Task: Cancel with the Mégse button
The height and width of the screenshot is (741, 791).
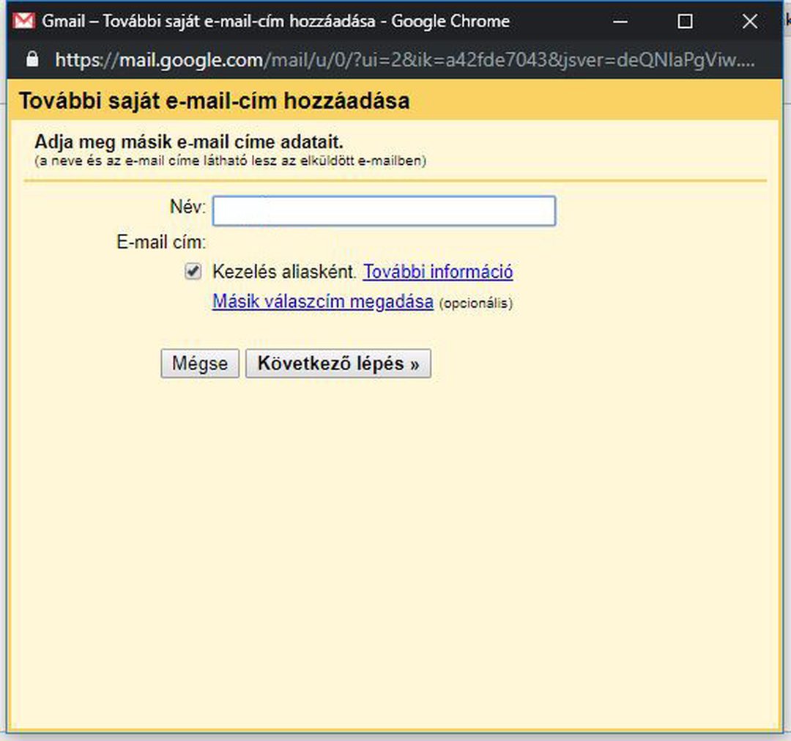Action: (x=200, y=364)
